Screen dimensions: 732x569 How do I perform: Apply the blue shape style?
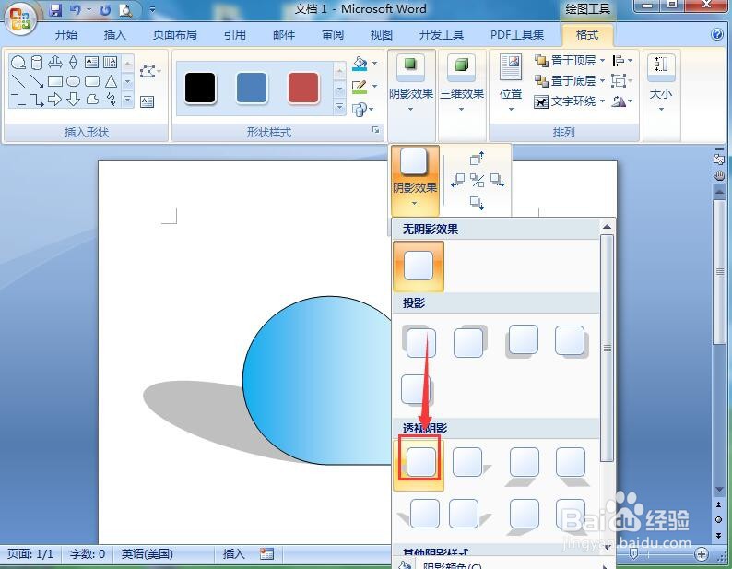click(x=252, y=88)
